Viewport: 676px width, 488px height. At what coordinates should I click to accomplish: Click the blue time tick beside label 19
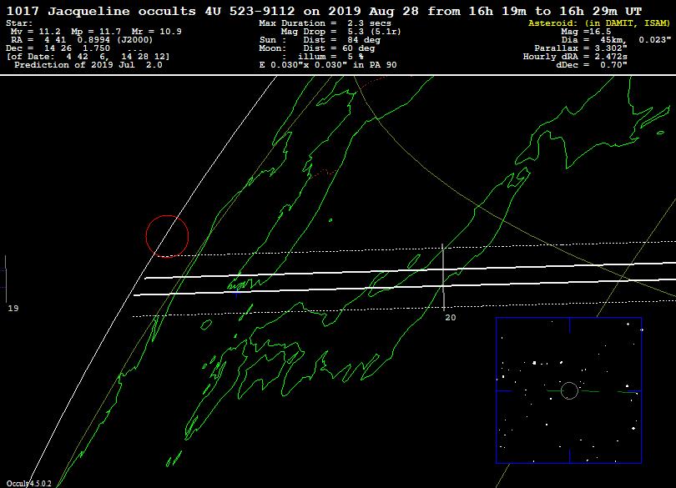pyautogui.click(x=6, y=279)
